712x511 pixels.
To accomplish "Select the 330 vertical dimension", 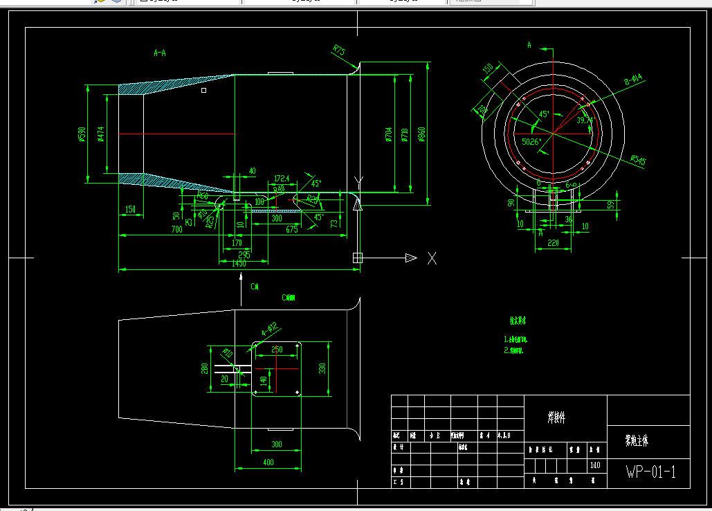I will point(322,368).
